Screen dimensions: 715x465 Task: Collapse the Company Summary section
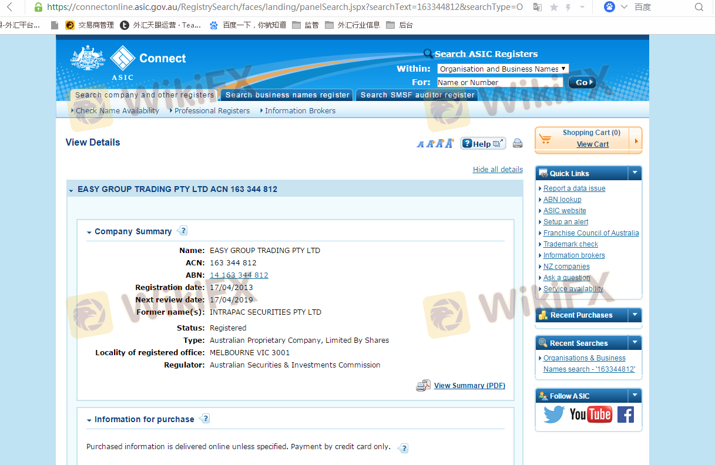tap(89, 232)
